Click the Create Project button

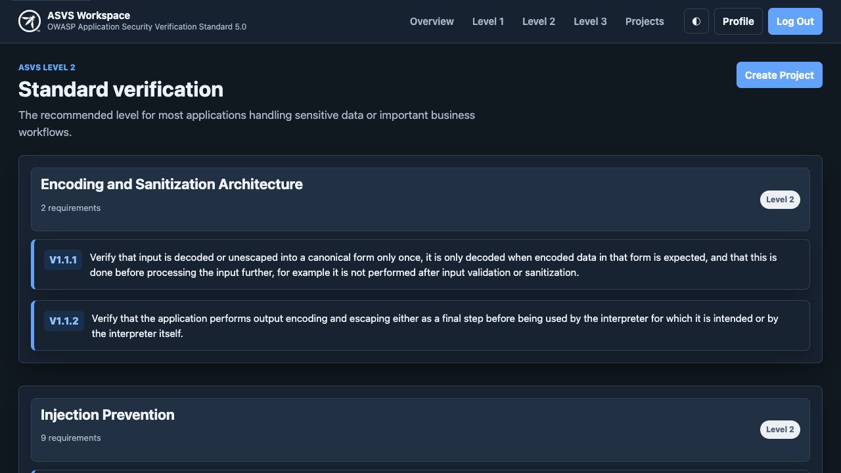tap(779, 75)
